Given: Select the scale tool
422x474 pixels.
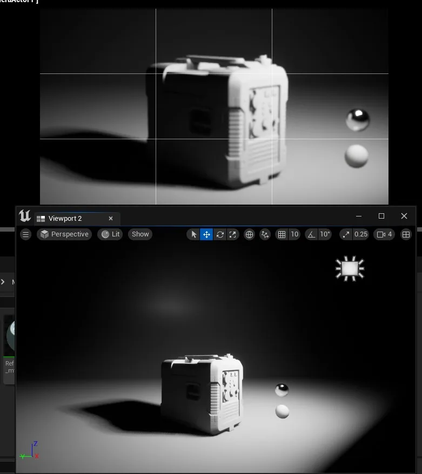Looking at the screenshot, I should coord(233,234).
